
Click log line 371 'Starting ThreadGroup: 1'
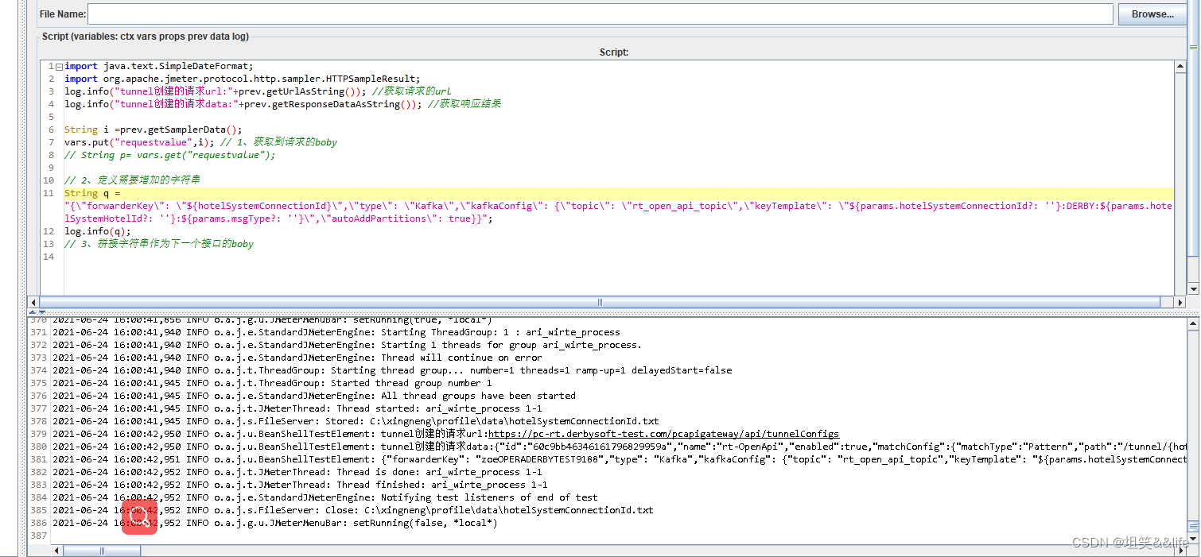coord(336,332)
